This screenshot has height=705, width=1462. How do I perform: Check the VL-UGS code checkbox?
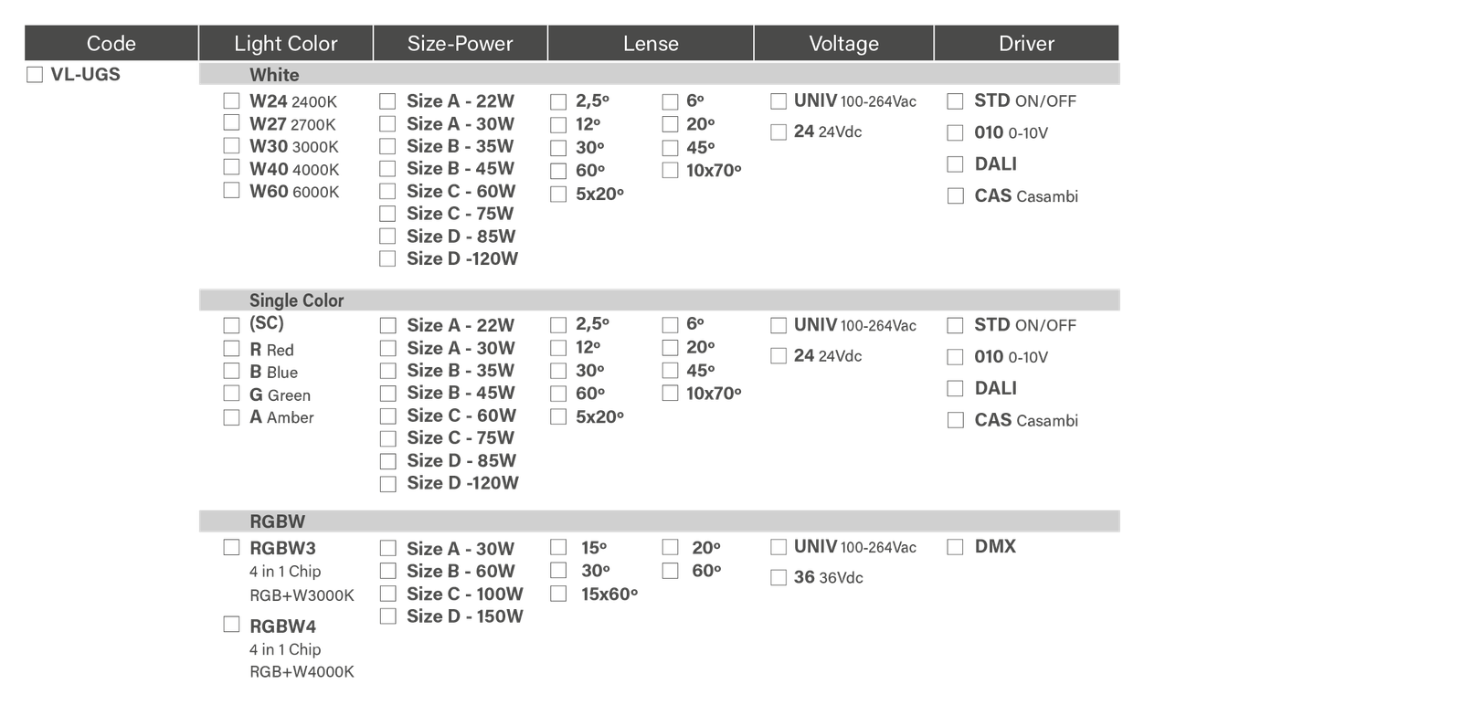click(x=35, y=75)
